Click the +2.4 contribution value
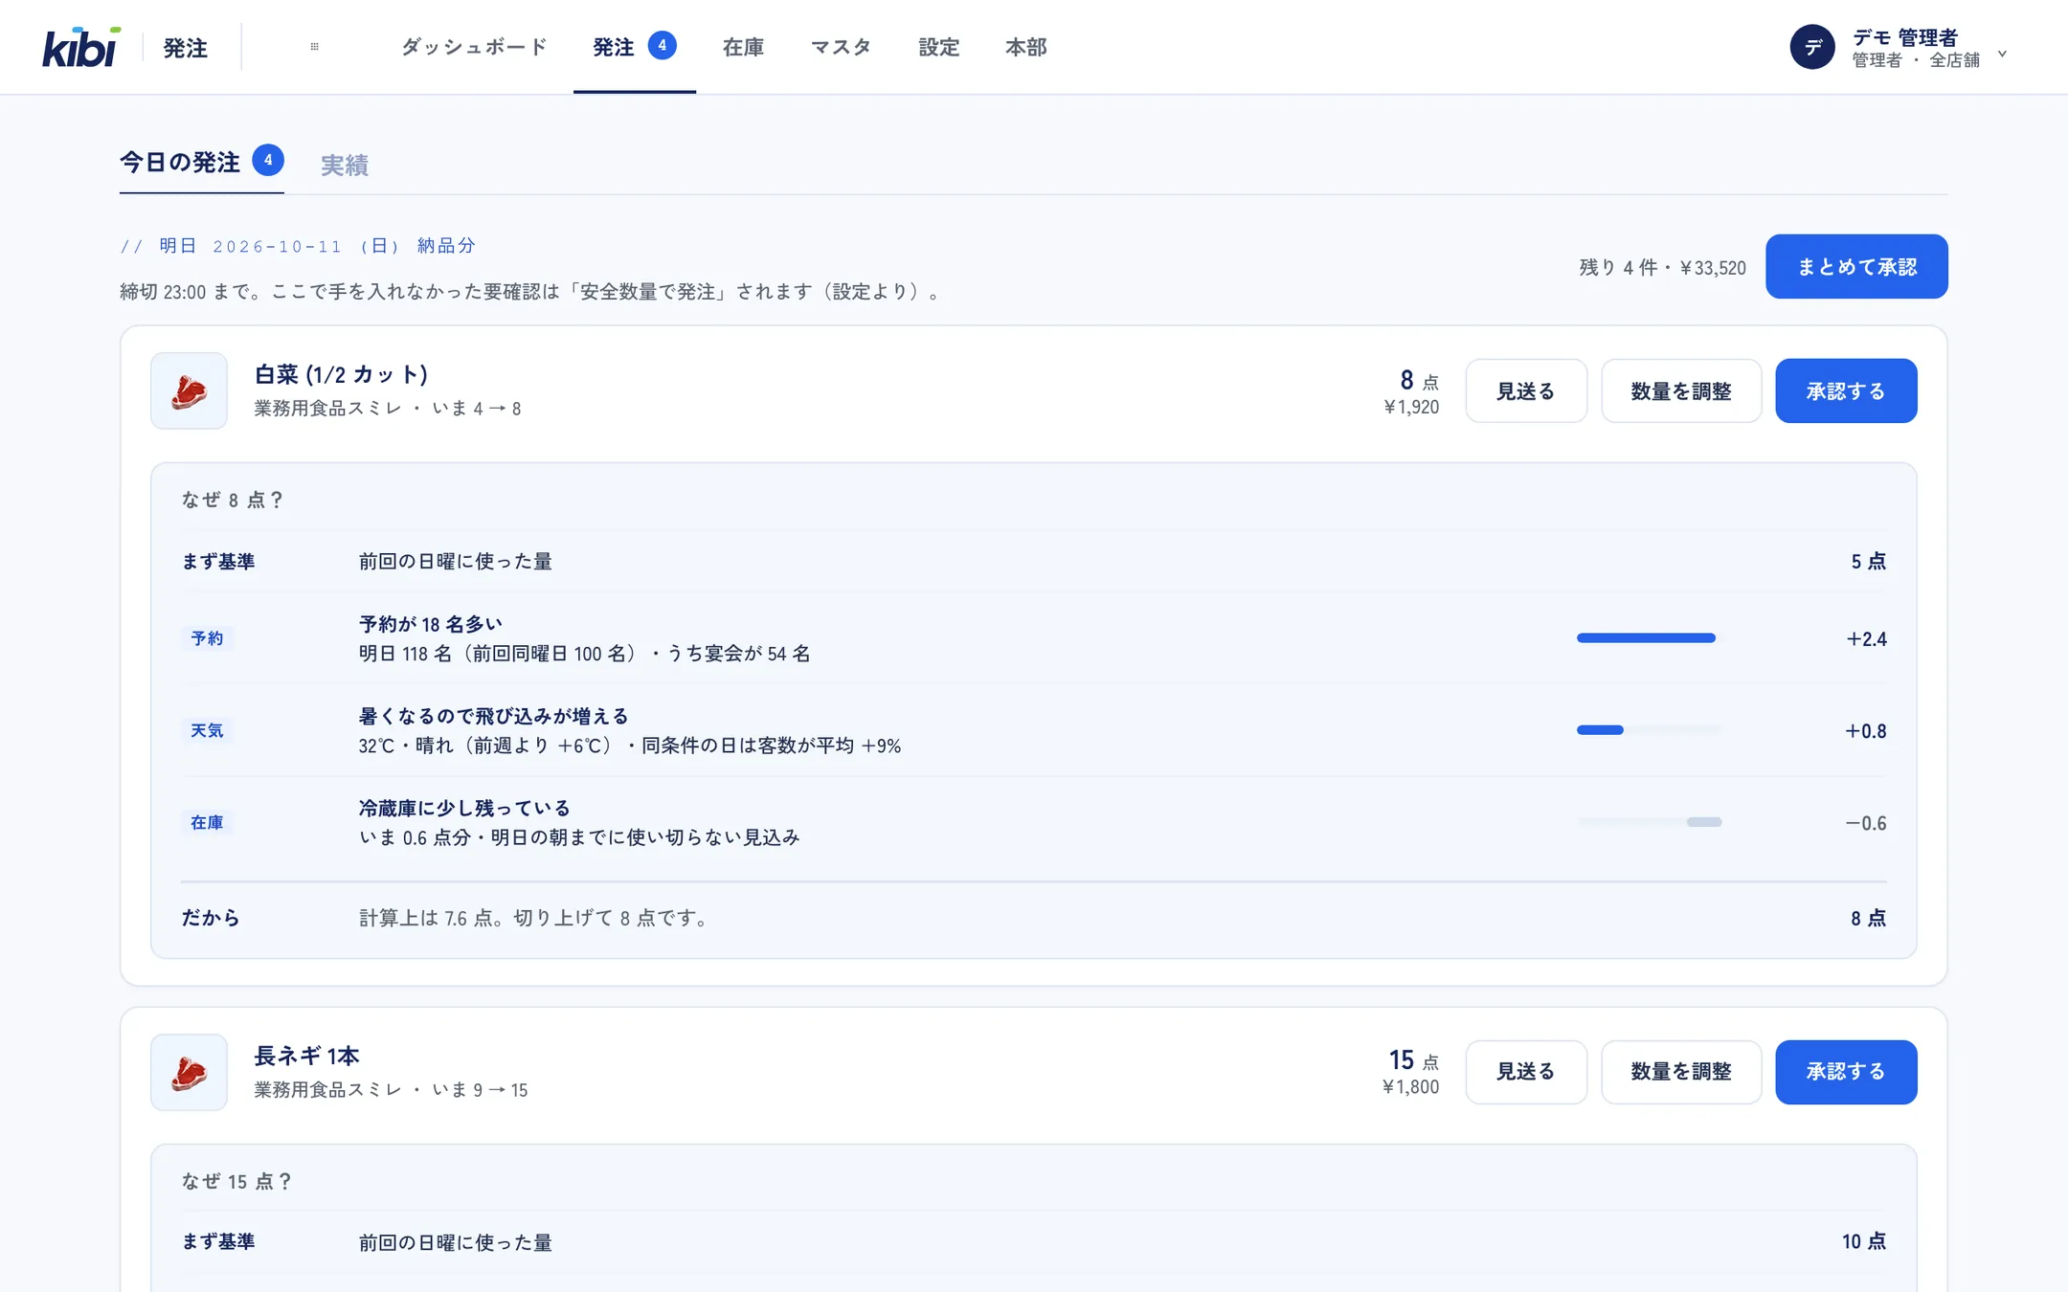The height and width of the screenshot is (1292, 2068). [x=1866, y=638]
